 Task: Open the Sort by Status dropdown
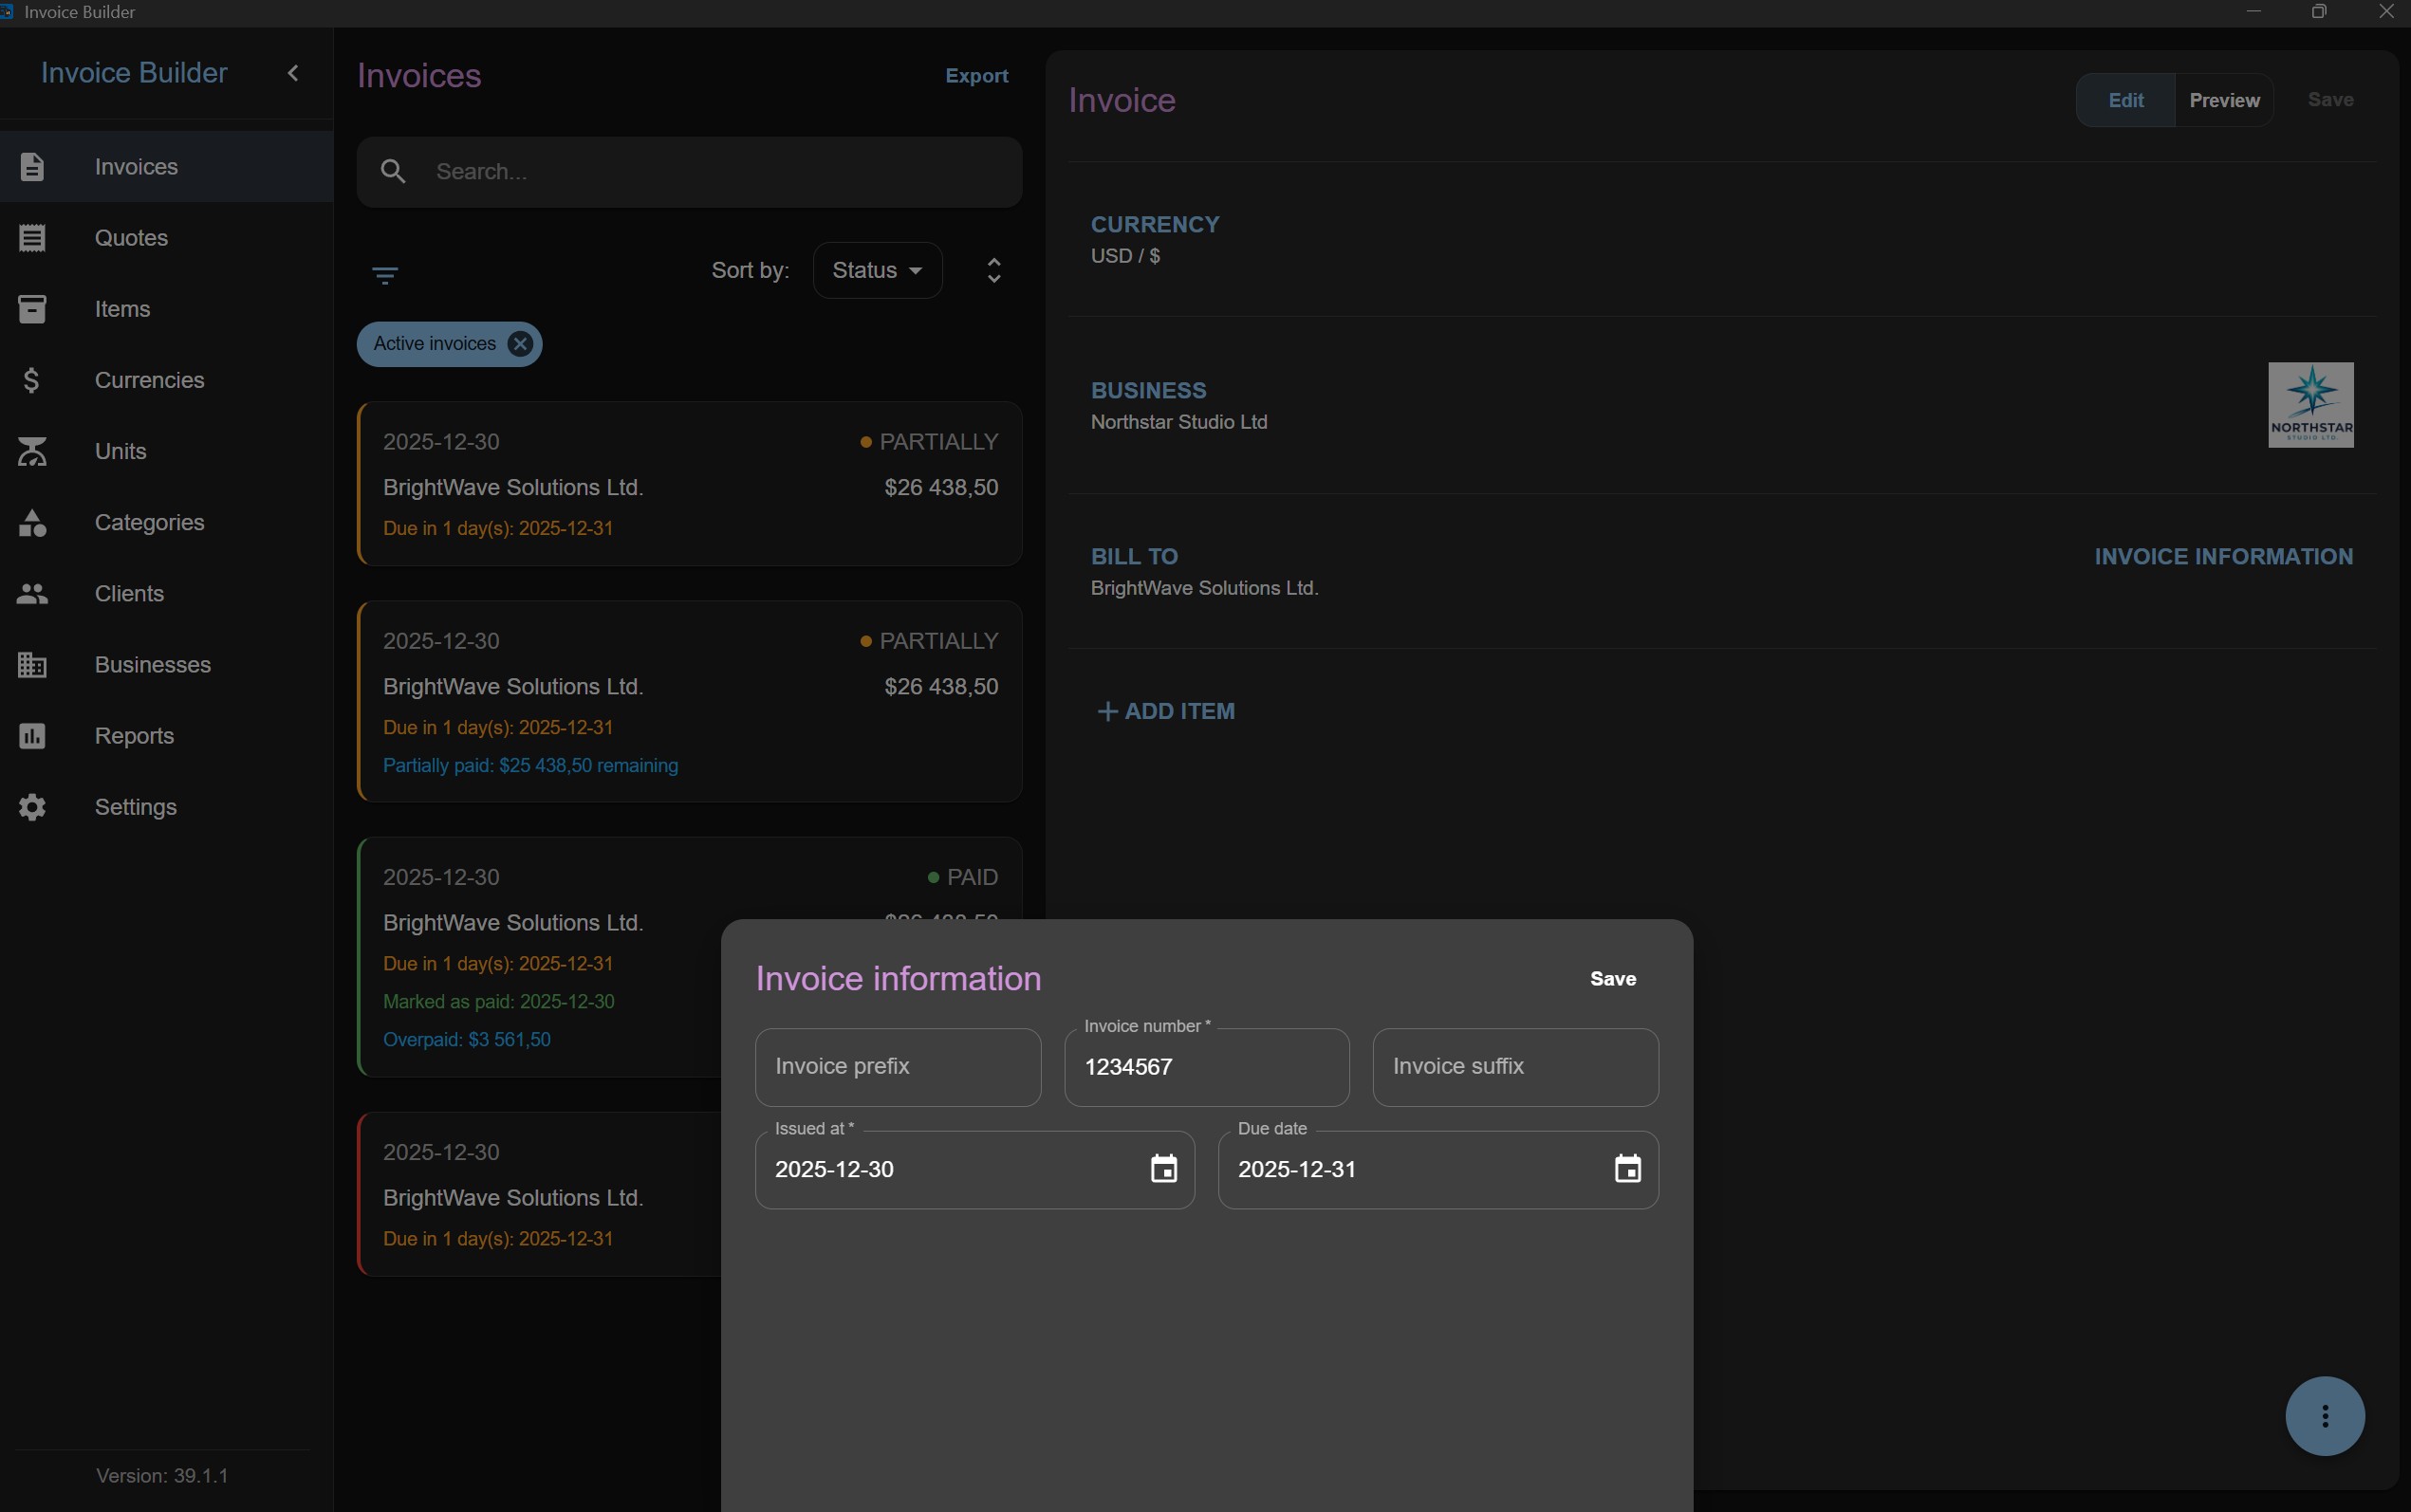tap(877, 270)
